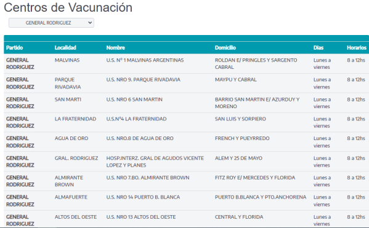Select the U.S.N°4 LA FRATERNIDAD entry
This screenshot has width=369, height=228.
137,119
